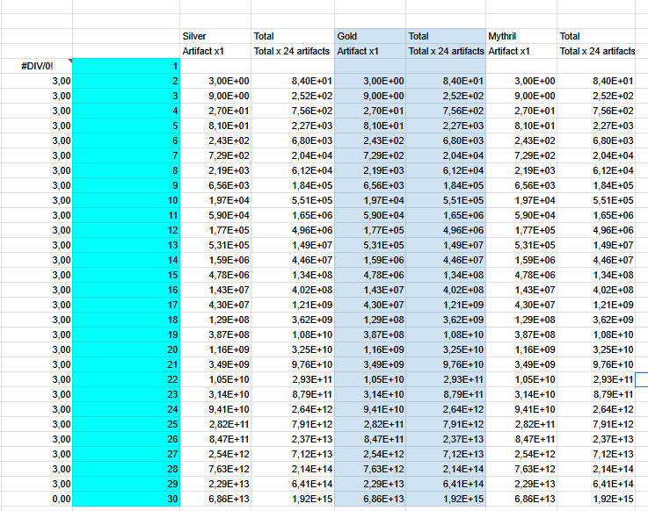Select Silver Artifact 2,70E+01 cell

(x=215, y=111)
